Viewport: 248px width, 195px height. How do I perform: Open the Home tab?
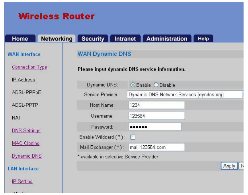(20, 39)
